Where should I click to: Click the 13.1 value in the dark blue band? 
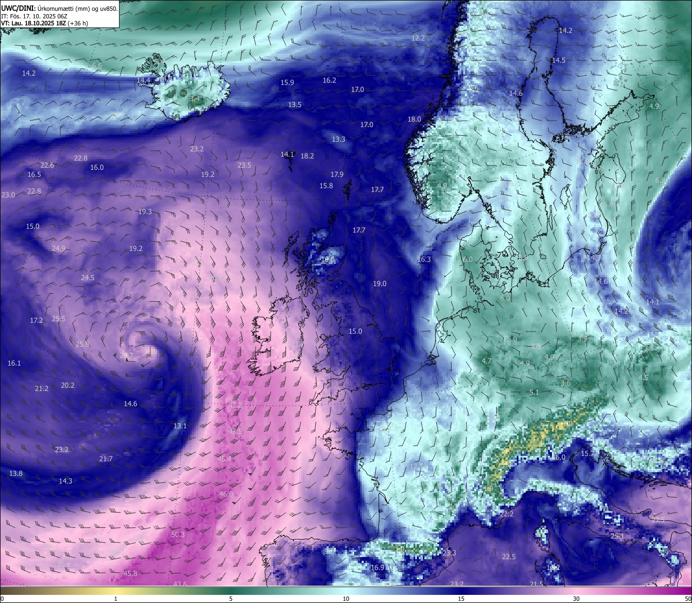click(x=180, y=426)
